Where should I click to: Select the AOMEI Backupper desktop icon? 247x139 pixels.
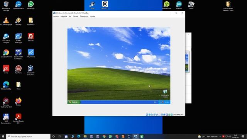19,38
